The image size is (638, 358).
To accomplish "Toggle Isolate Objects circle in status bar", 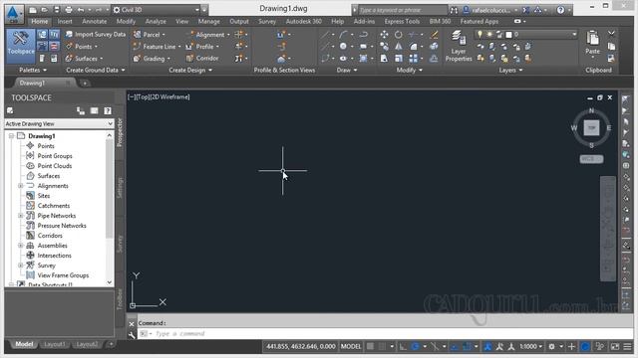I will [x=585, y=347].
